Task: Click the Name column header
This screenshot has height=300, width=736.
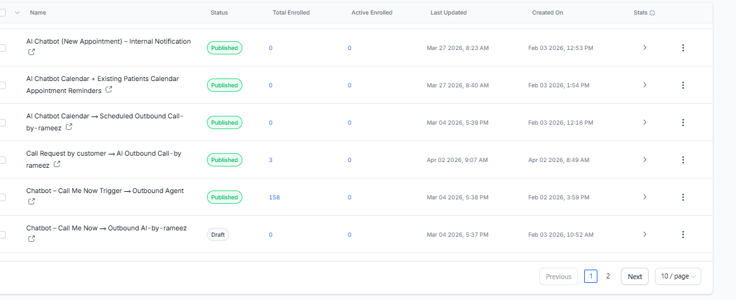Action: point(38,13)
